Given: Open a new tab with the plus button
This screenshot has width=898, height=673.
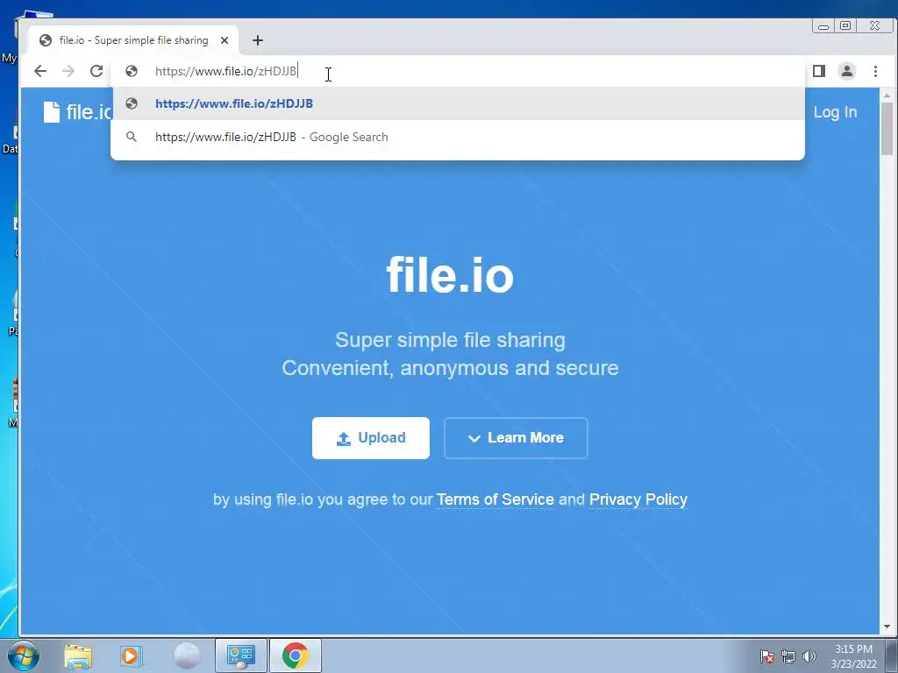Looking at the screenshot, I should coord(258,40).
